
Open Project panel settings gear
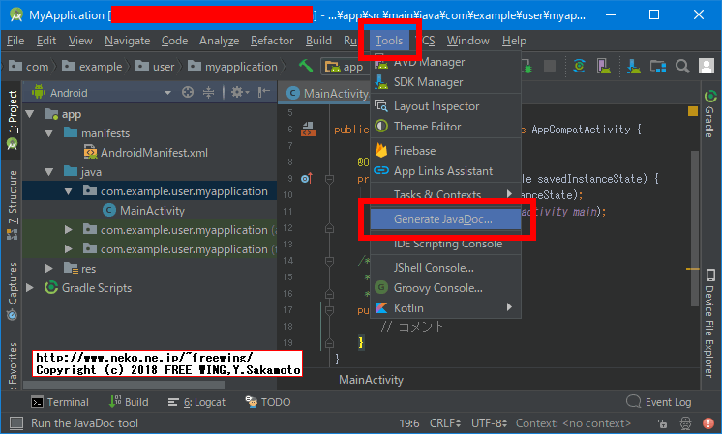(x=239, y=93)
